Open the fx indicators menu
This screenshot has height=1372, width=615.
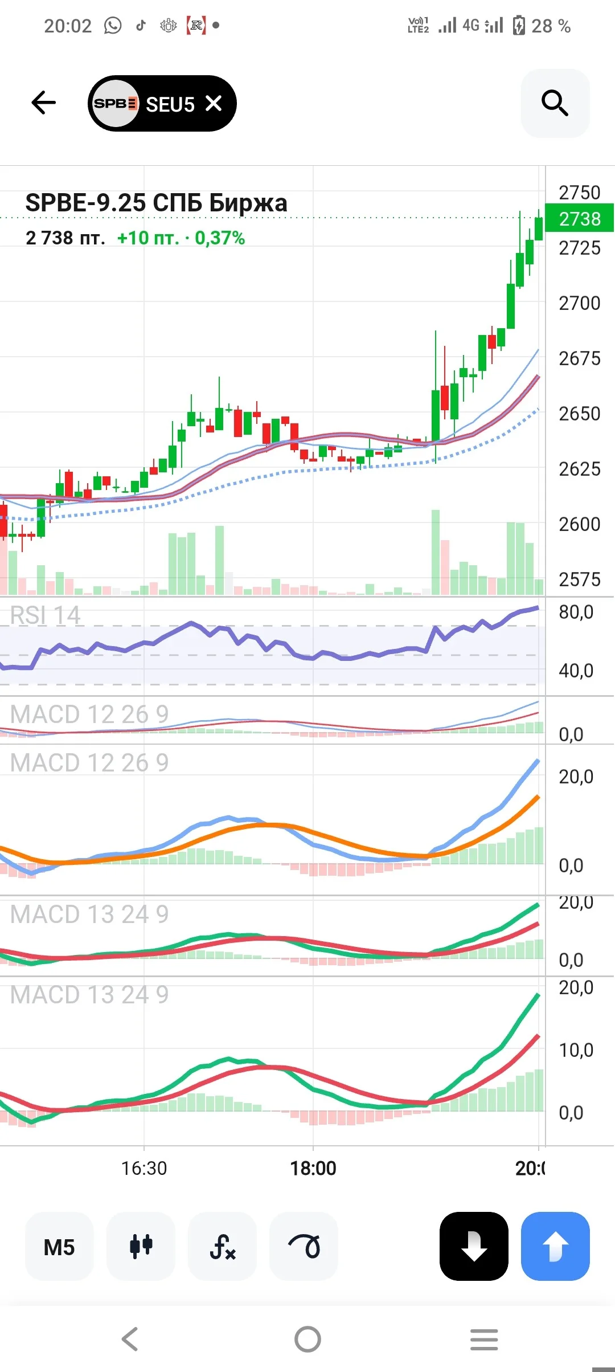pyautogui.click(x=222, y=1247)
